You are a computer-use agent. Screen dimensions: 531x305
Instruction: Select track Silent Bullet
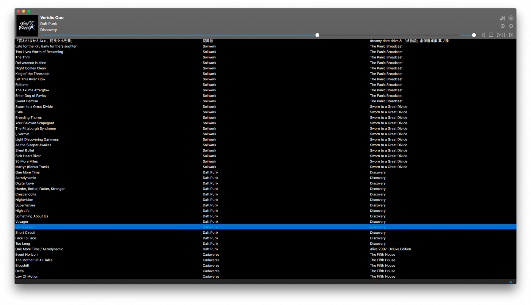coord(25,151)
